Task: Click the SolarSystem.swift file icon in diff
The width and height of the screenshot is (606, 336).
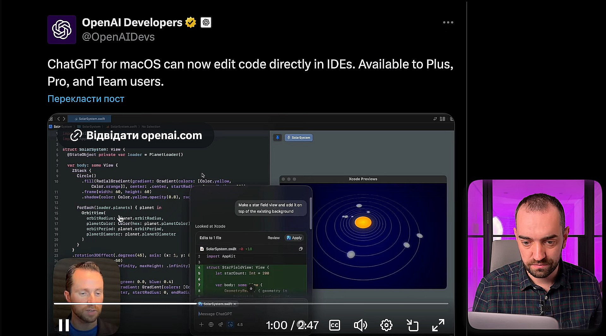Action: pyautogui.click(x=202, y=249)
